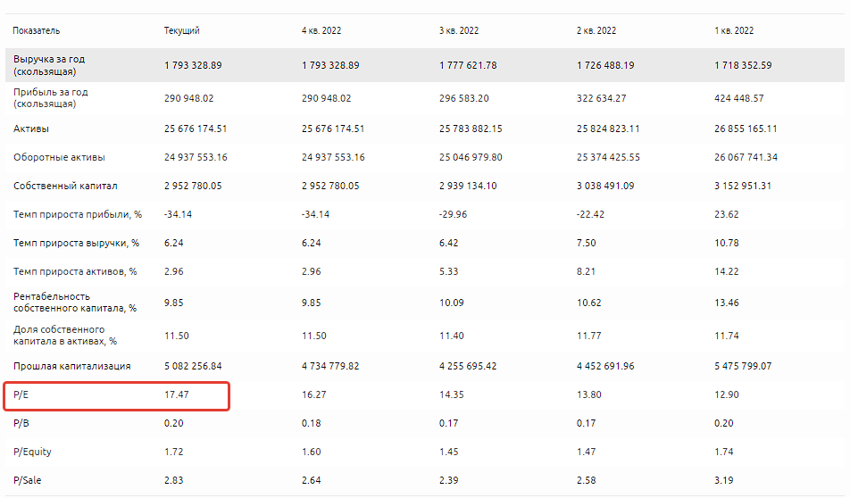
Task: Click the "1 кв. 2022" column header
Action: 734,30
